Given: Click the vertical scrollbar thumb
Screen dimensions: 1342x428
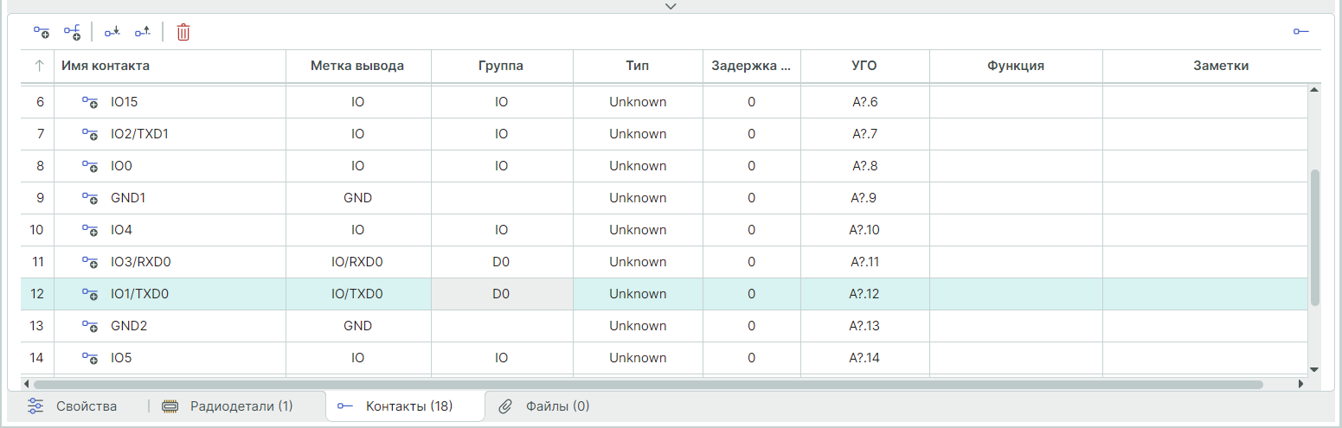Looking at the screenshot, I should [x=1314, y=238].
